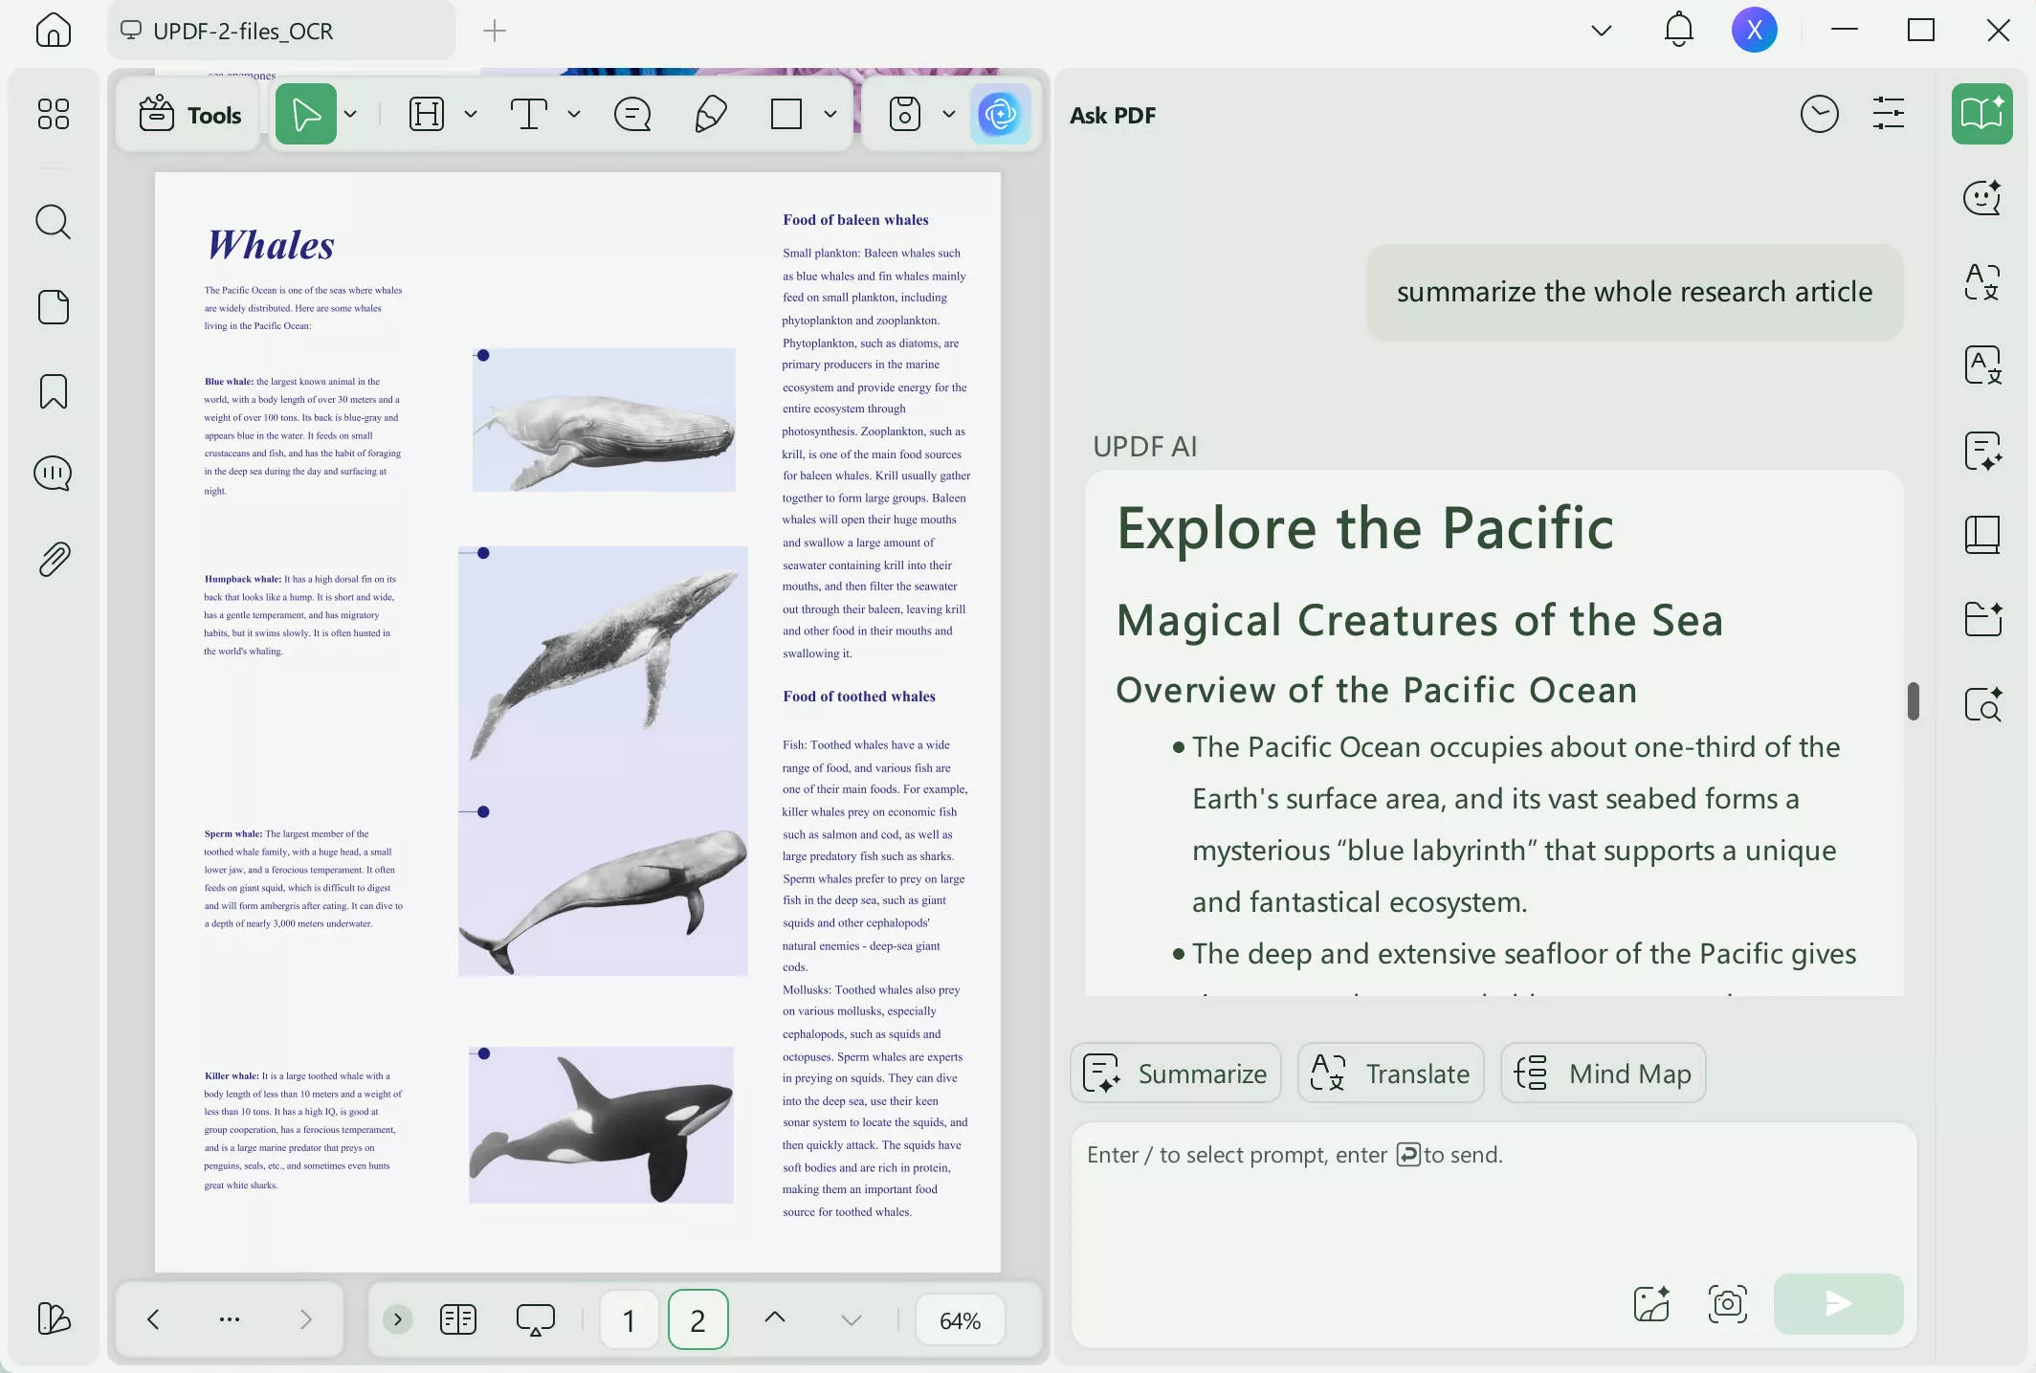2036x1373 pixels.
Task: Open the notifications bell
Action: (1678, 31)
